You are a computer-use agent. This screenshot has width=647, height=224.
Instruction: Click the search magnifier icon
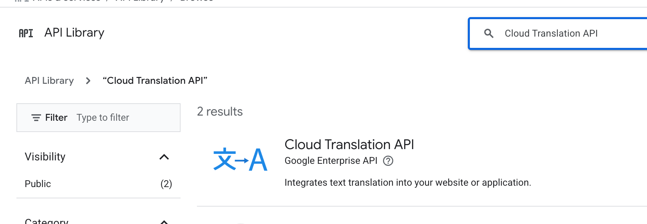click(x=489, y=33)
